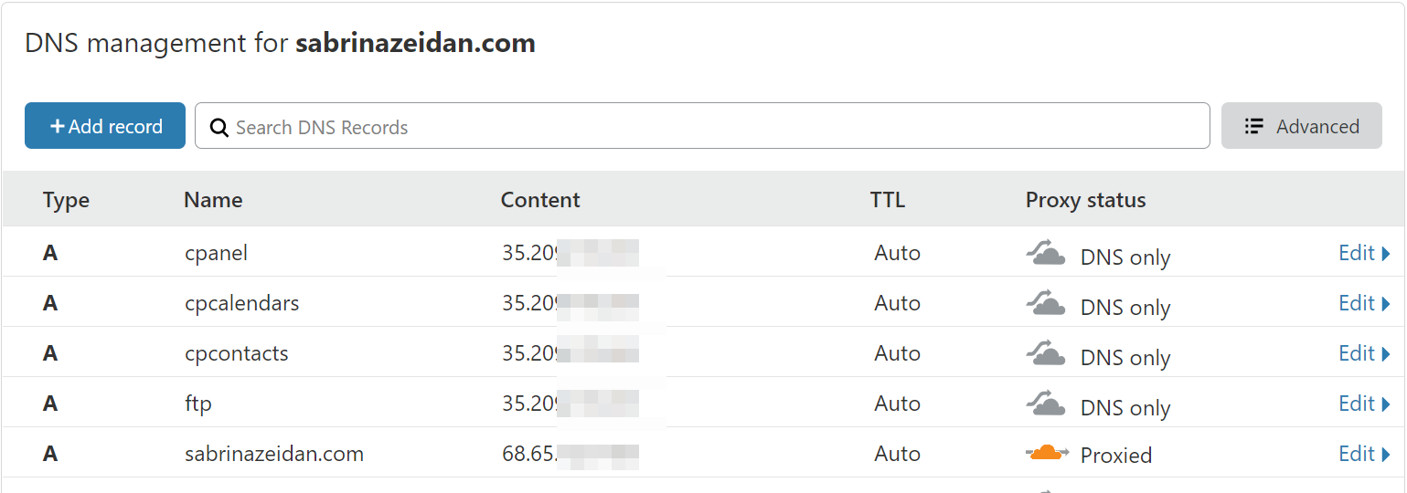Open Edit for sabrinazeidan.com A record
The height and width of the screenshot is (493, 1407).
point(1364,454)
